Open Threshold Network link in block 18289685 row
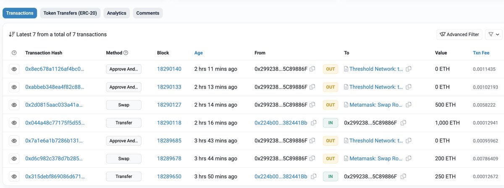 (376, 141)
